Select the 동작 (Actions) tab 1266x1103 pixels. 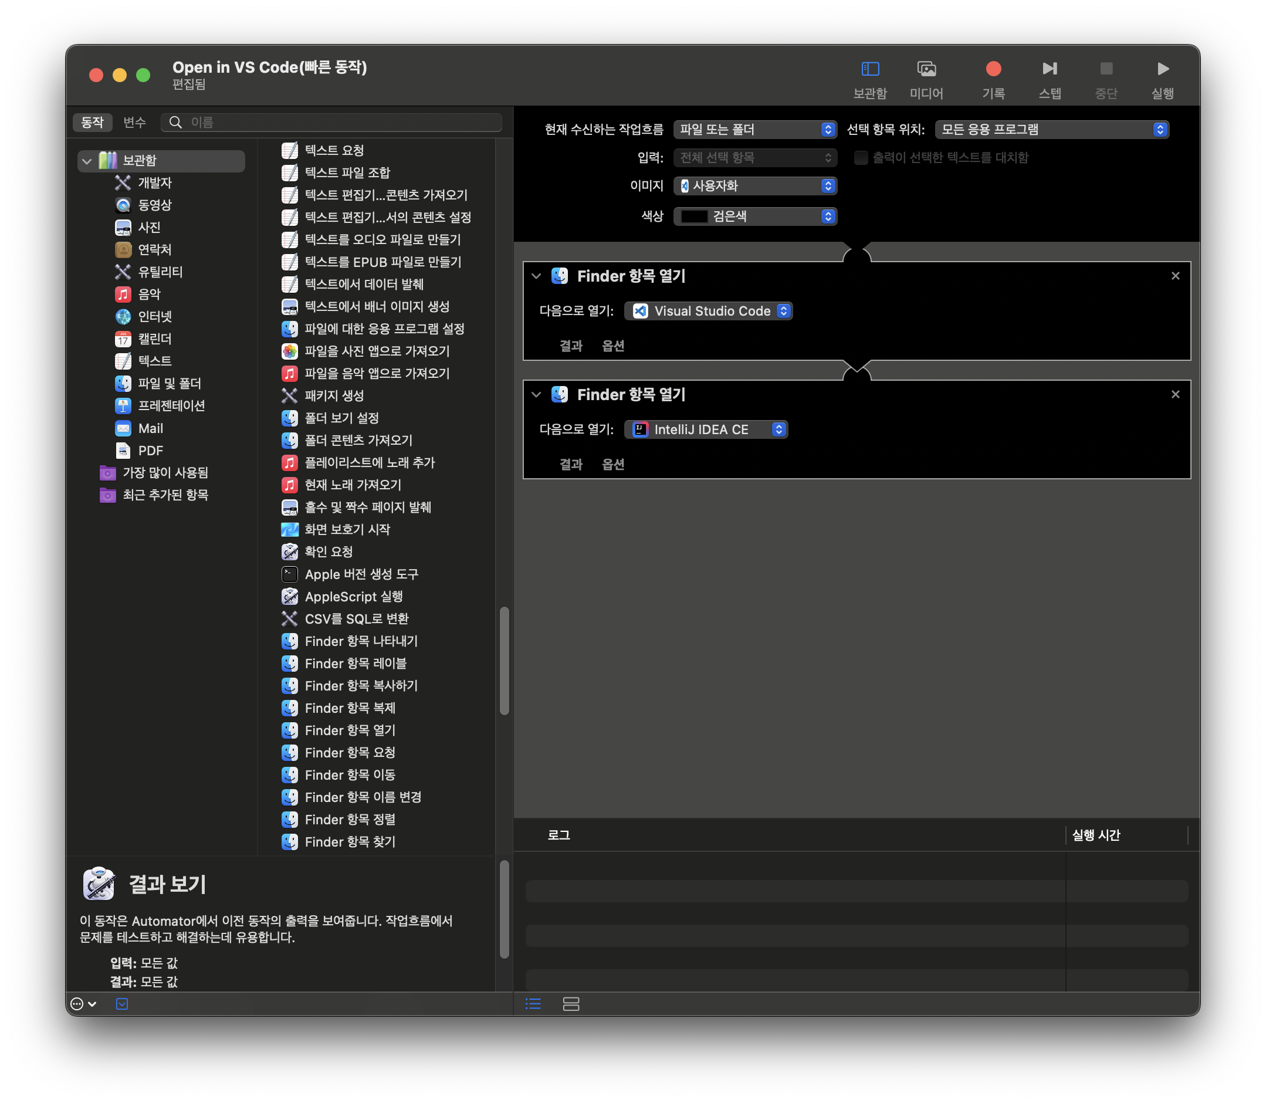point(92,123)
